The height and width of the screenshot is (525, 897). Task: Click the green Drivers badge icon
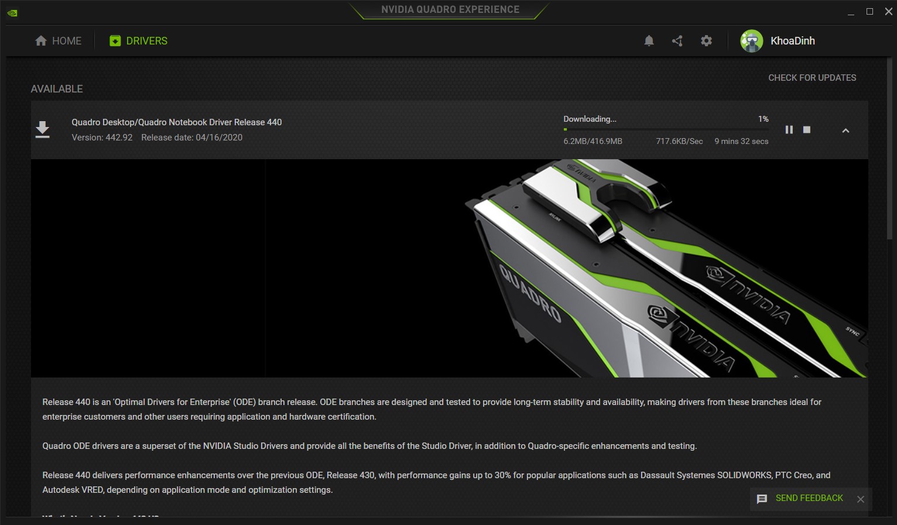tap(115, 40)
